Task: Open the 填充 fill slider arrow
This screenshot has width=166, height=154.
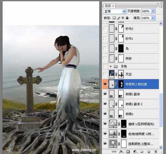Action: pos(153,18)
